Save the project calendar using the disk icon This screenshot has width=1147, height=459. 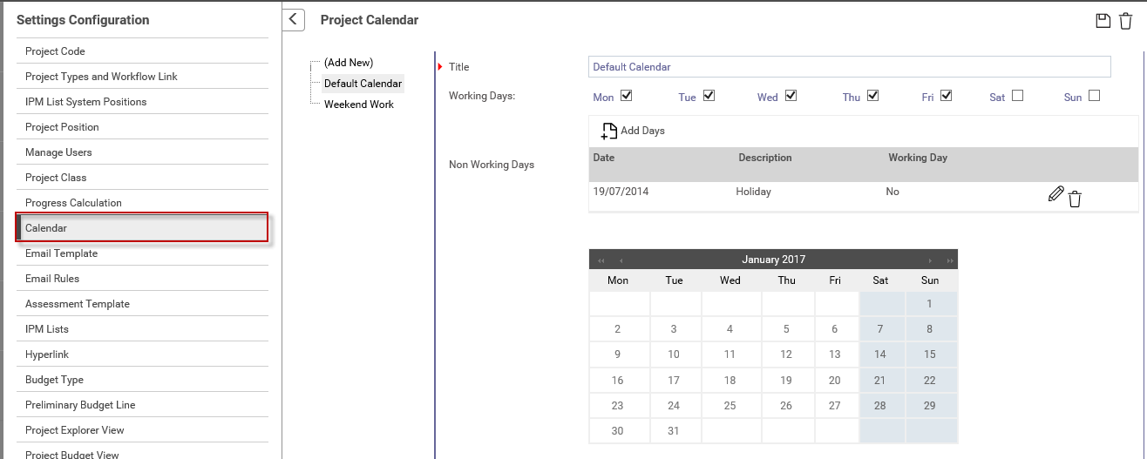pos(1103,21)
